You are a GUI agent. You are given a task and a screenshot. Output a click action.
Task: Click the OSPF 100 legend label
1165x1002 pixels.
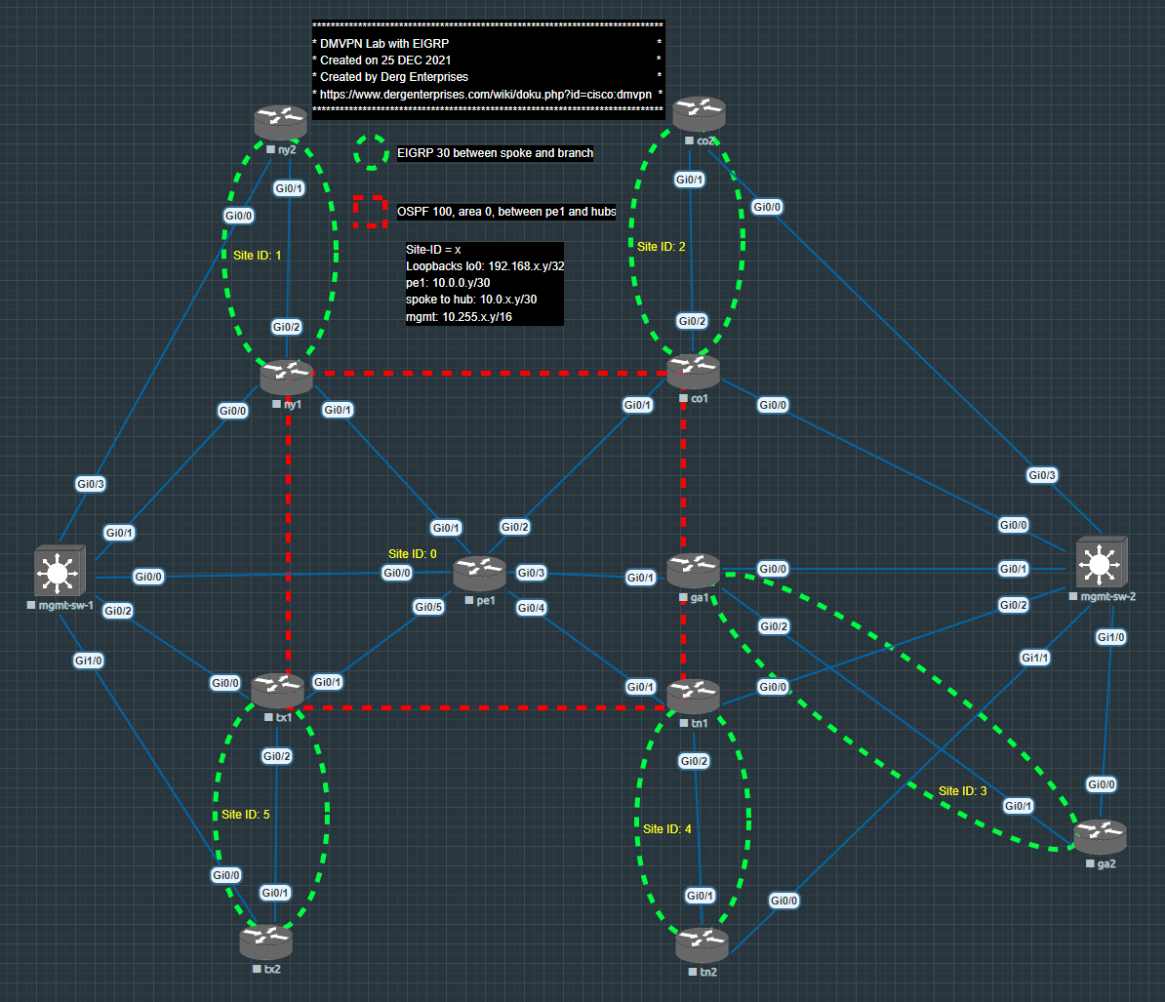click(505, 212)
